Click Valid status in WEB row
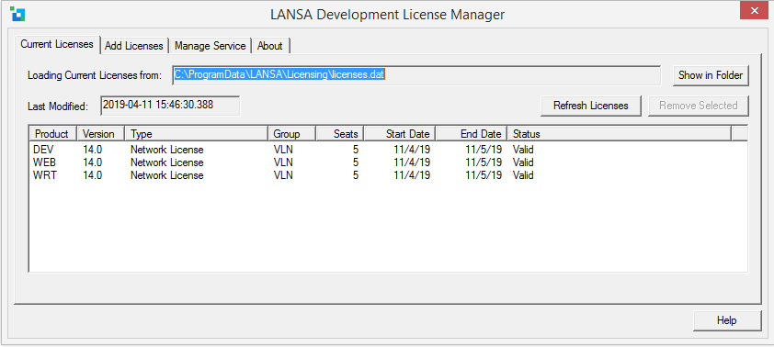Viewport: 774px width, 347px height. pos(523,162)
